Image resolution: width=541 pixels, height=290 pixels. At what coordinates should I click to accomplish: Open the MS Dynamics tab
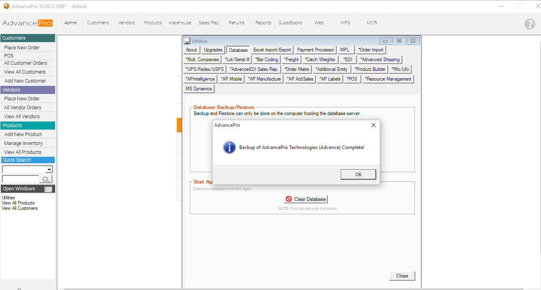(199, 89)
